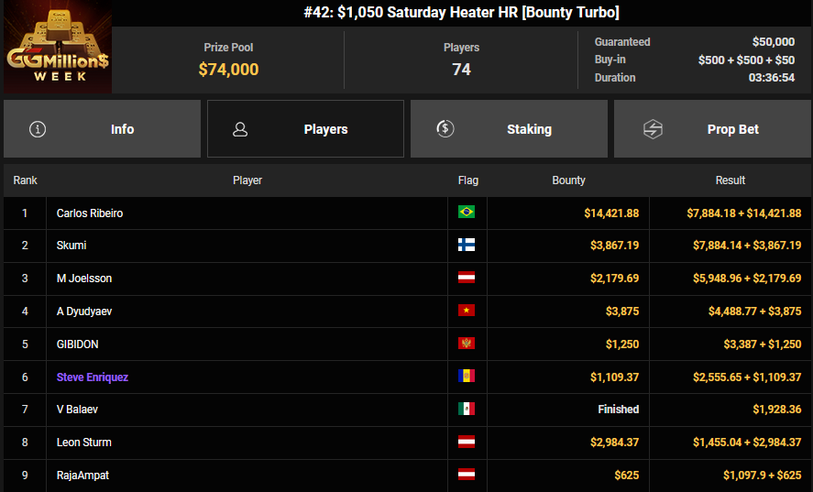Click the GGMillion$ Week logo
Viewport: 813px width, 492px height.
point(58,48)
